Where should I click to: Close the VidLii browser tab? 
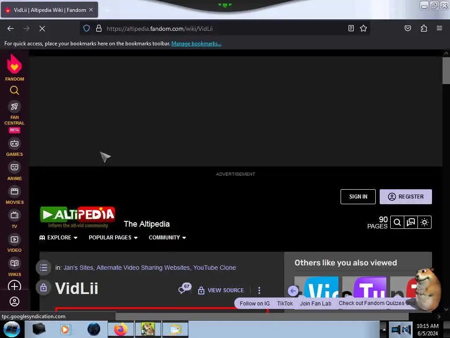91,10
